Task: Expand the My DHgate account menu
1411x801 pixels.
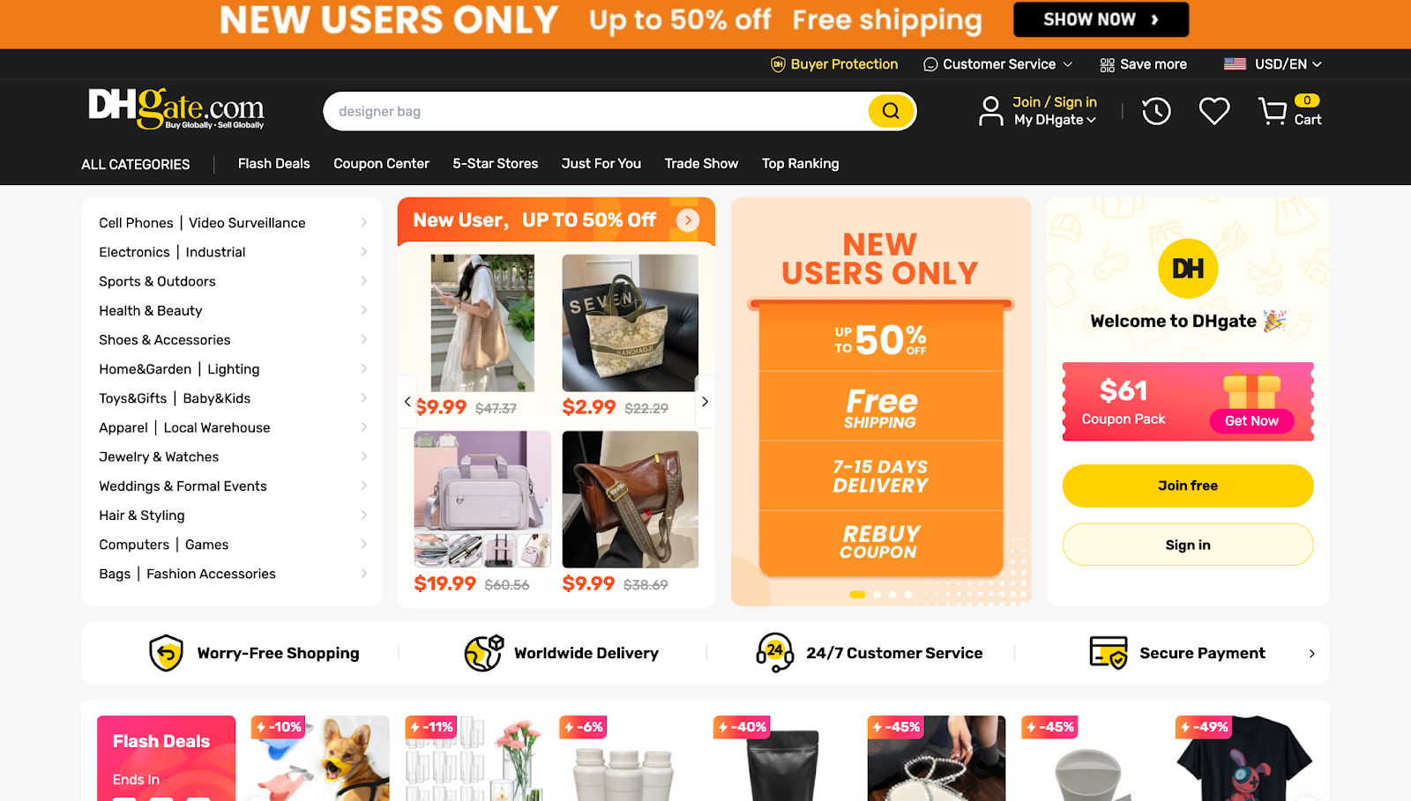Action: coord(1055,120)
